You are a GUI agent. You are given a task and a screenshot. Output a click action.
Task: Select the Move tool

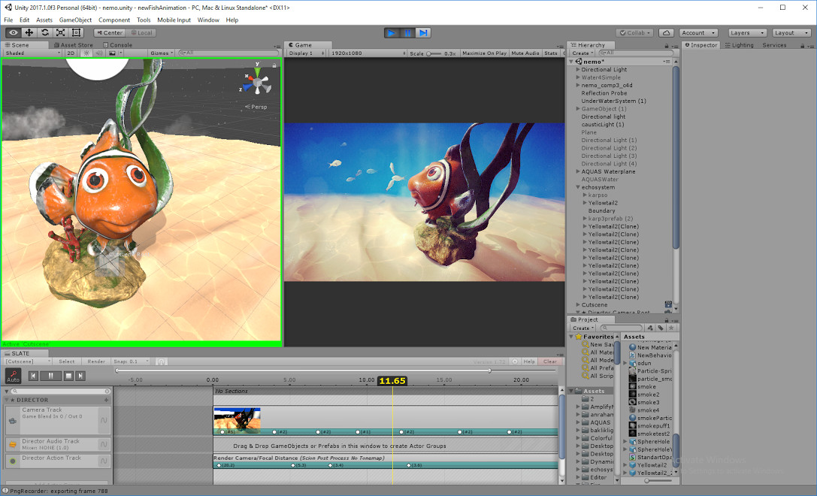(29, 32)
